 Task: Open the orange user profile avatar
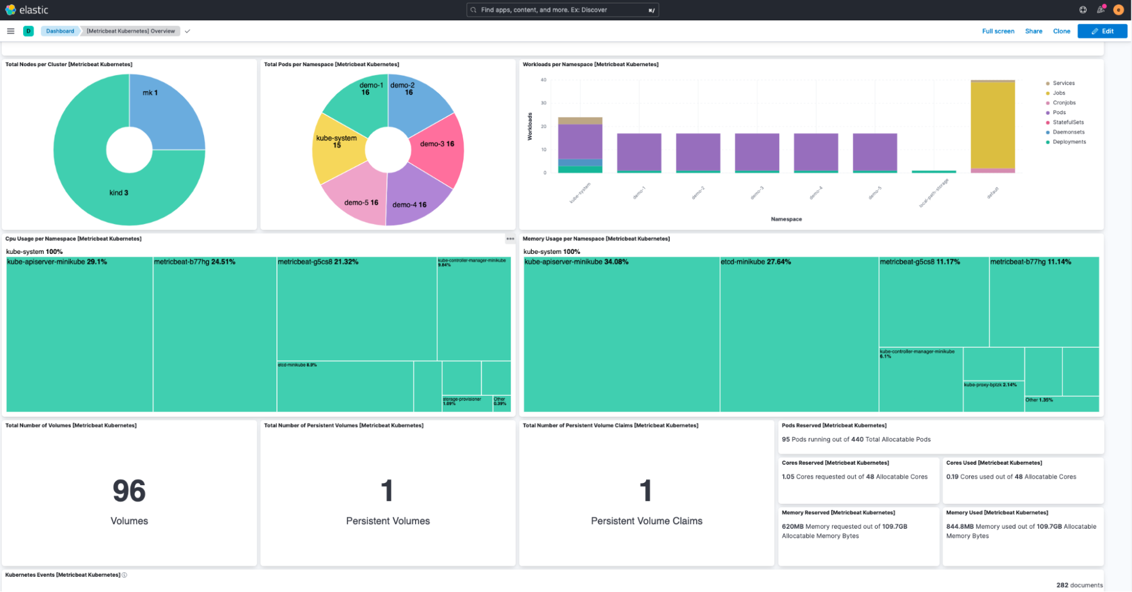coord(1118,10)
